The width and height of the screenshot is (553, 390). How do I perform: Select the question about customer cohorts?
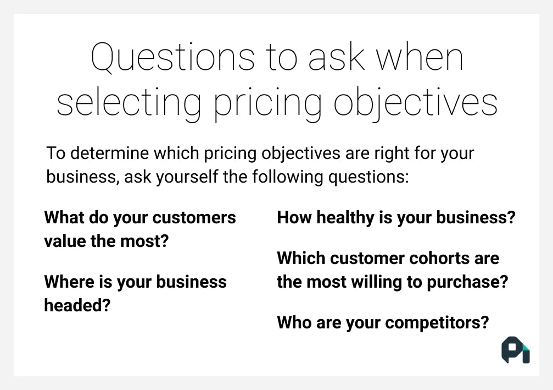pyautogui.click(x=392, y=270)
